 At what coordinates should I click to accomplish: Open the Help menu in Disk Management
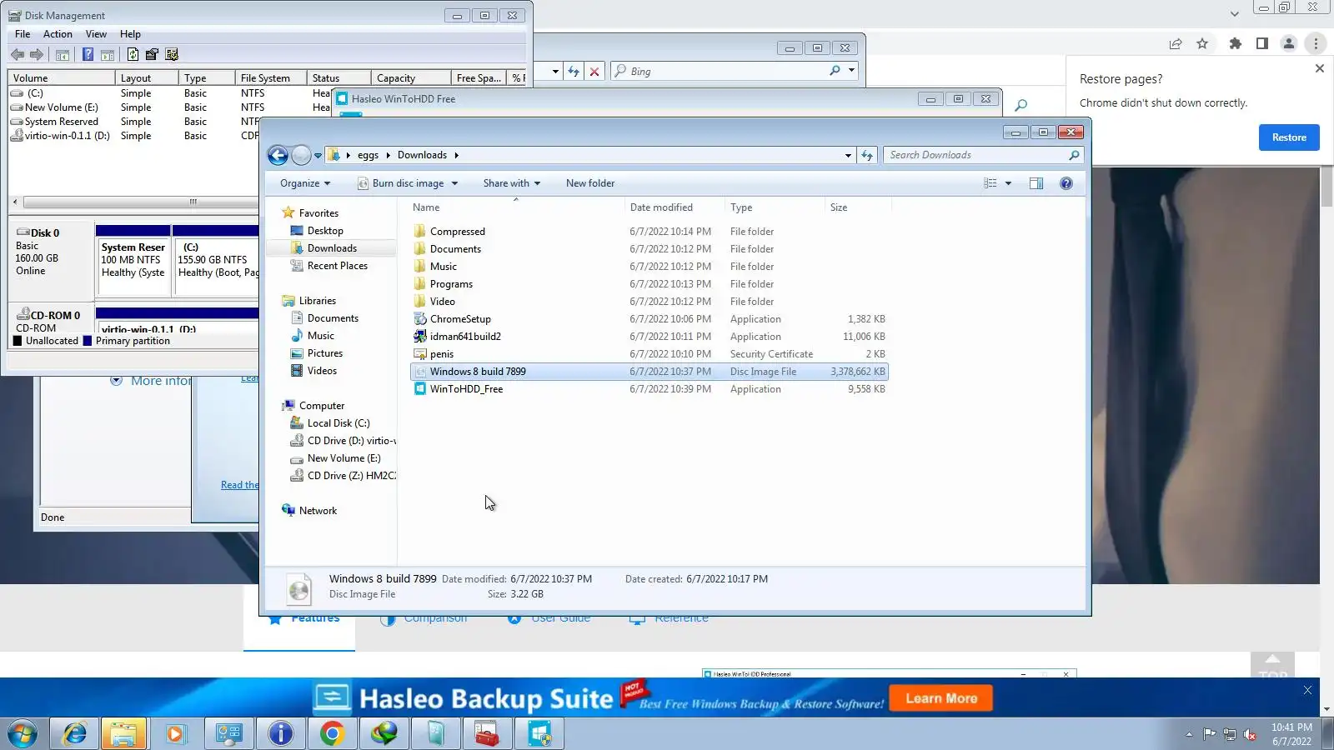[130, 34]
